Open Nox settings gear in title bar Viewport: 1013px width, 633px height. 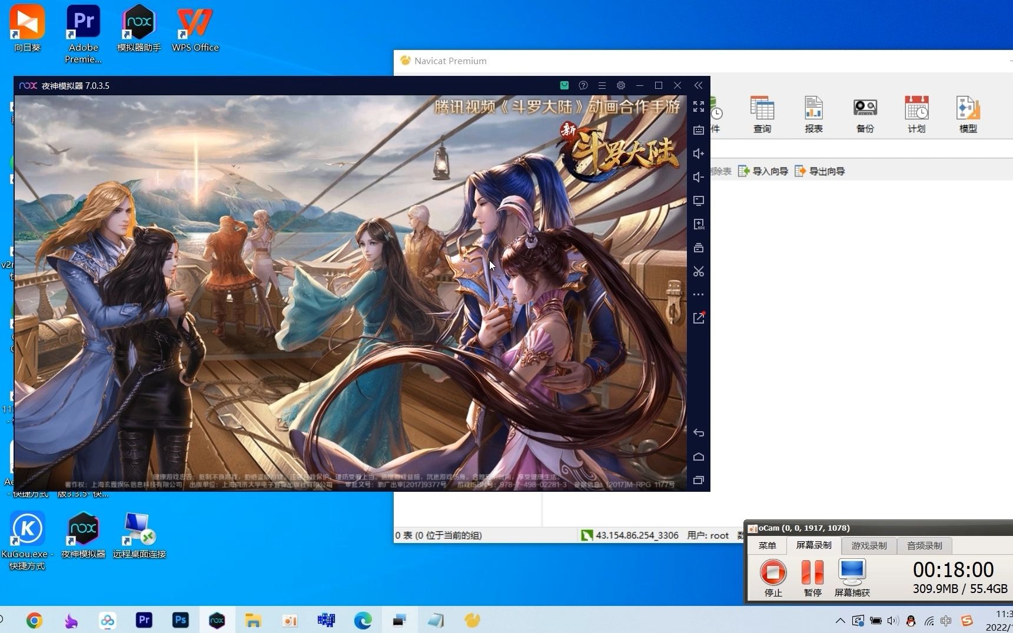click(x=621, y=85)
